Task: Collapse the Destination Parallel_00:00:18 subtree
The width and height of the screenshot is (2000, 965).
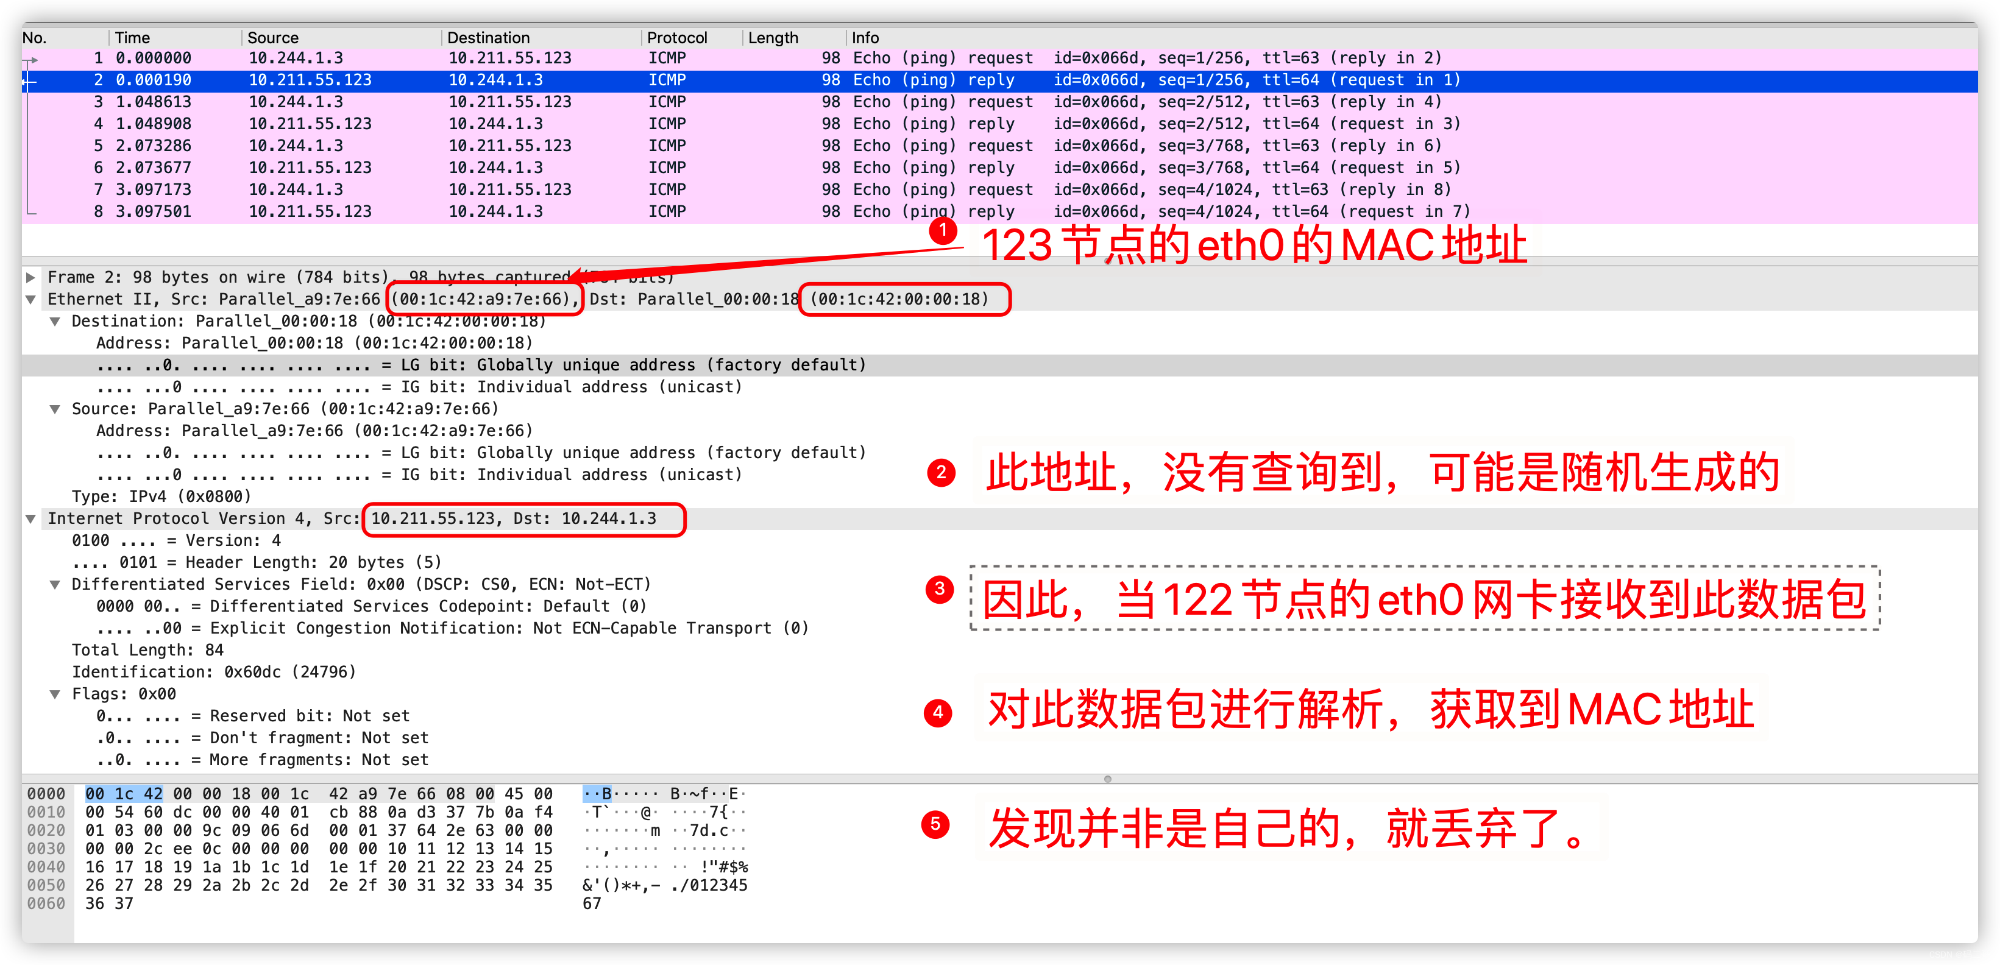Action: click(x=54, y=322)
